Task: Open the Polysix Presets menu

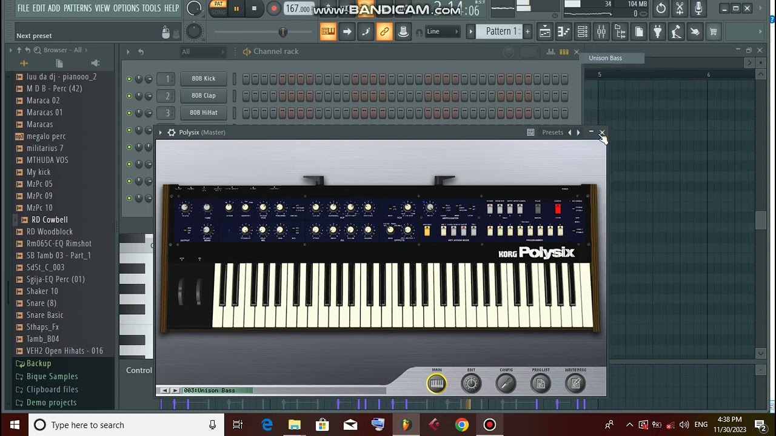Action: pos(552,133)
